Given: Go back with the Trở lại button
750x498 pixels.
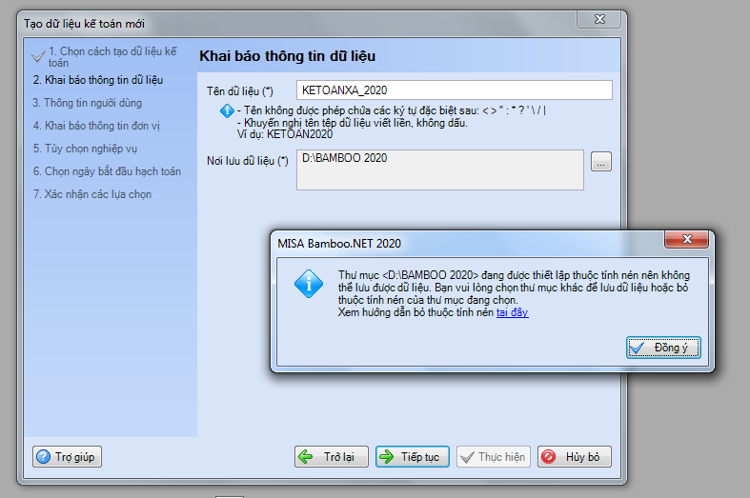Looking at the screenshot, I should point(332,456).
